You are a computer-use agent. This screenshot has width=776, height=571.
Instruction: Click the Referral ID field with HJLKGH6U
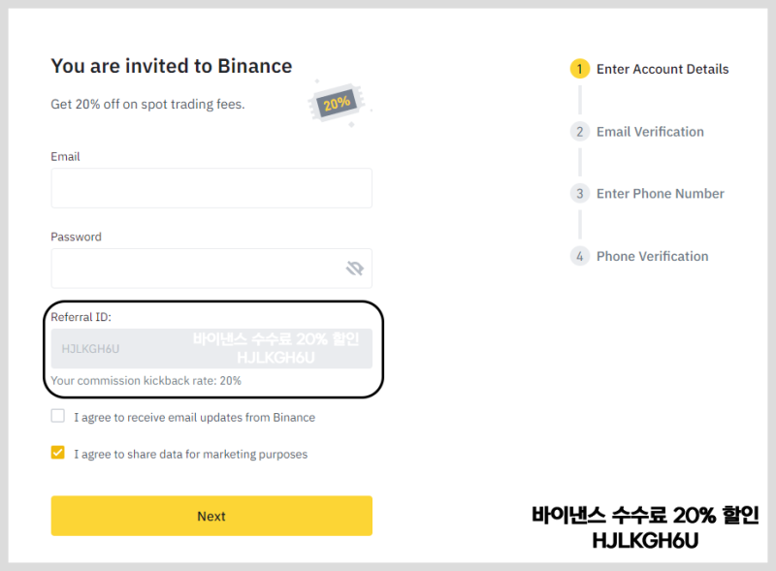(x=211, y=348)
